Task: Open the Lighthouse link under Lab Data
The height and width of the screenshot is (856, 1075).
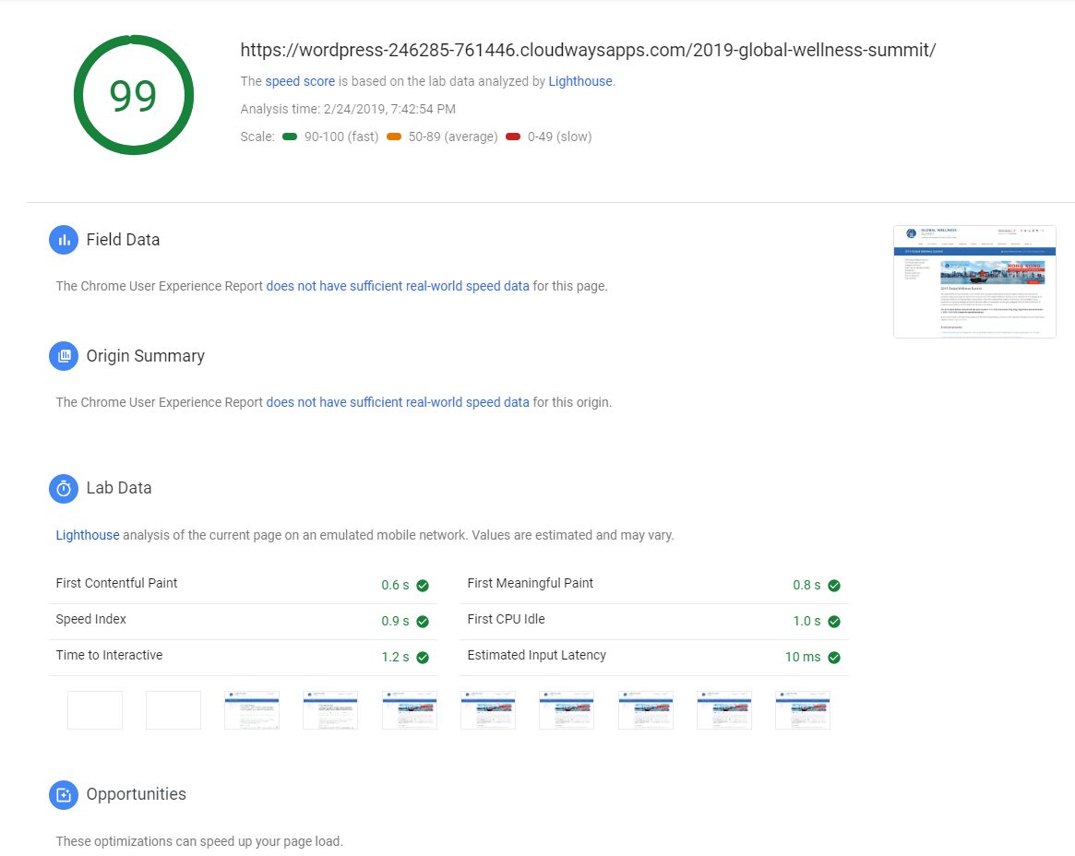Action: tap(88, 535)
